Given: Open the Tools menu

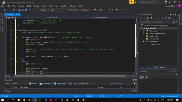Looking at the screenshot, I should [51, 6].
